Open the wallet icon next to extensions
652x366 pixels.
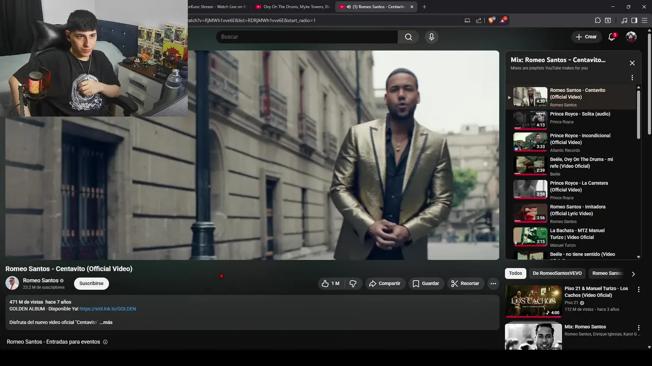coord(608,20)
